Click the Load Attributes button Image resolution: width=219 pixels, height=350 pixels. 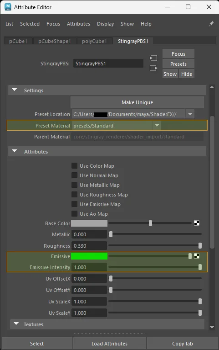click(109, 344)
